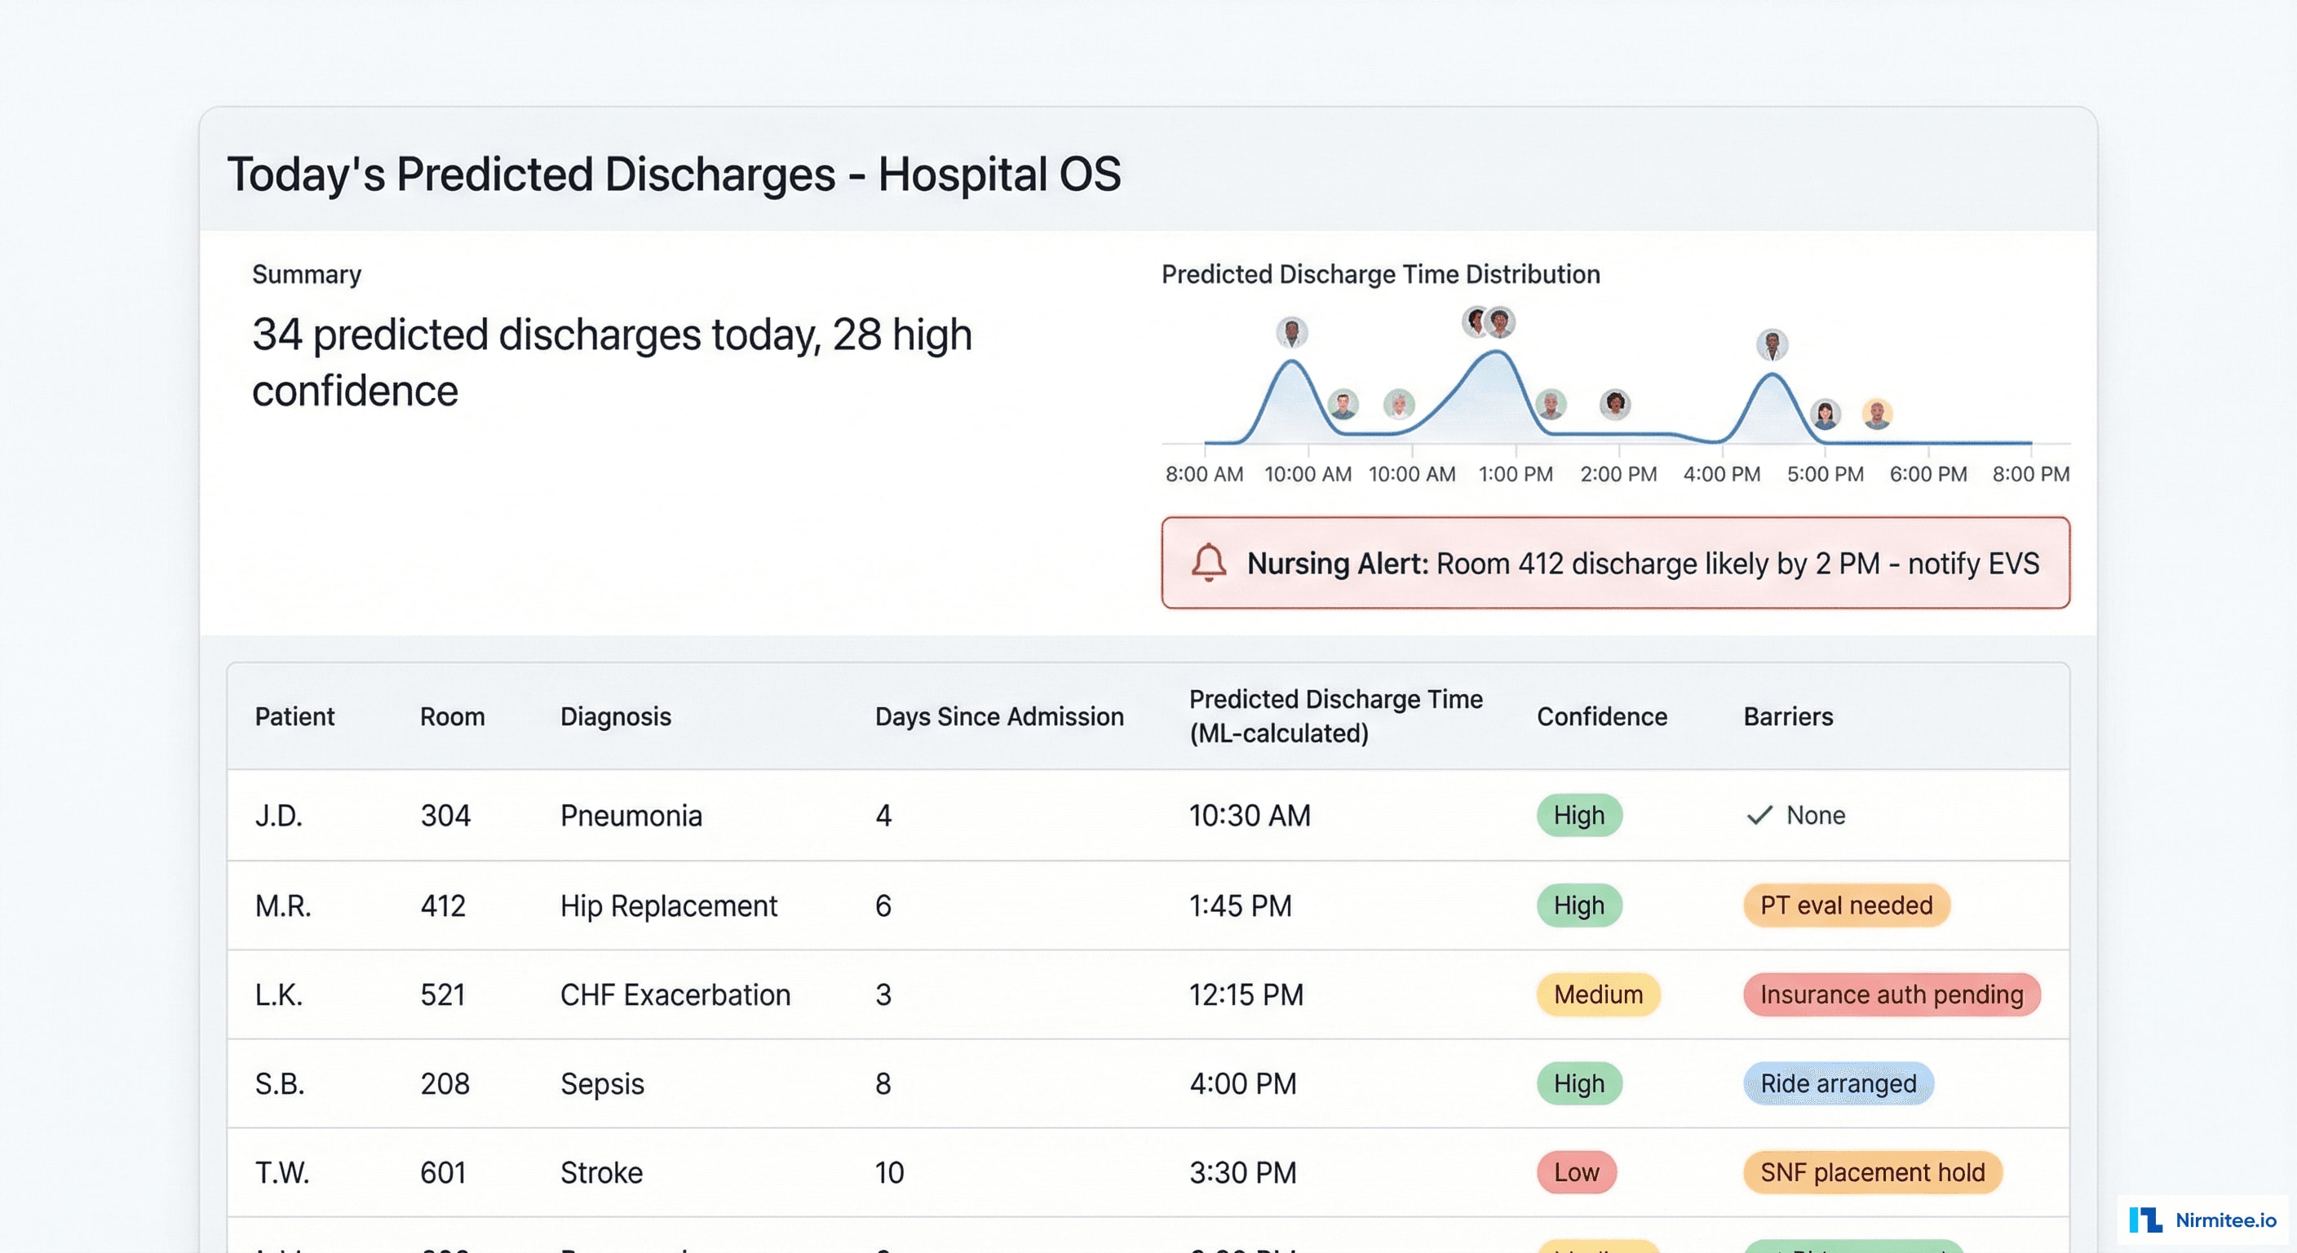Open the SNF placement hold barrier for T.W.
Viewport: 2297px width, 1253px height.
point(1873,1173)
